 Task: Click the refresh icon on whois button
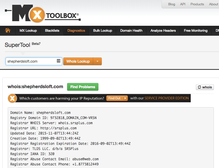pos(199,87)
